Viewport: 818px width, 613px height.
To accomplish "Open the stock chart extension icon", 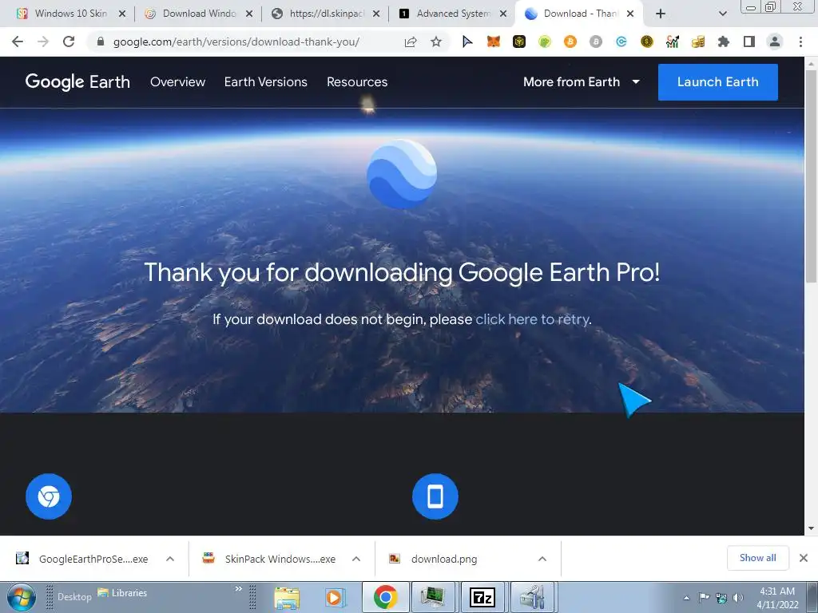I will click(x=672, y=42).
